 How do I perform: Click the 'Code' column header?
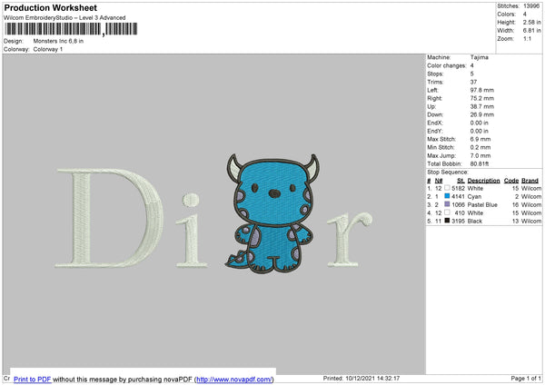511,181
